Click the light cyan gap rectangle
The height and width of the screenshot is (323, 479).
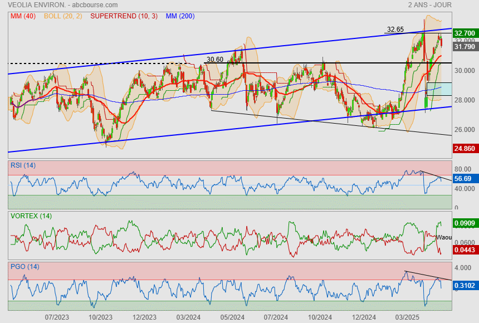click(439, 89)
